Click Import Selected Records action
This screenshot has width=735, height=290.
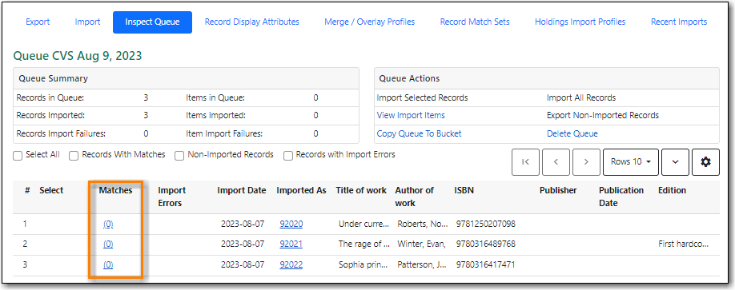(x=422, y=97)
